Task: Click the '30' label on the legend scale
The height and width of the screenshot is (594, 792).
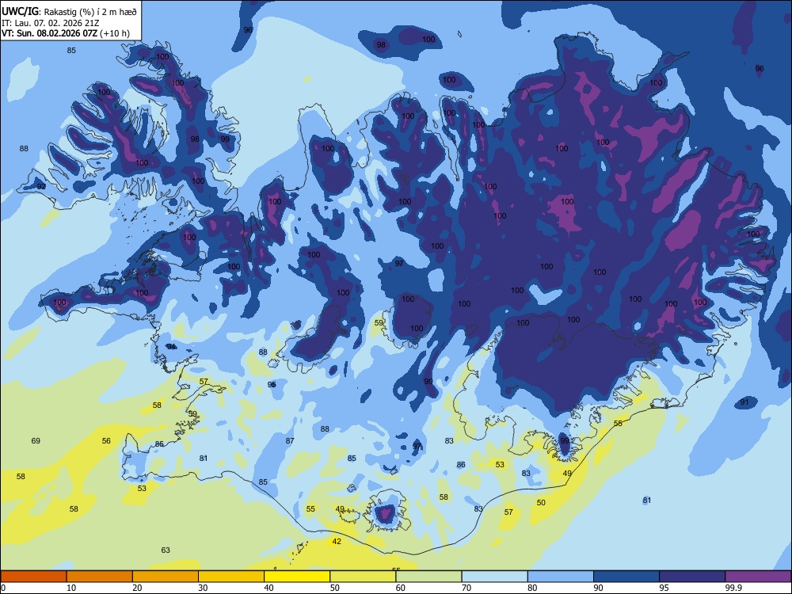Action: [203, 588]
